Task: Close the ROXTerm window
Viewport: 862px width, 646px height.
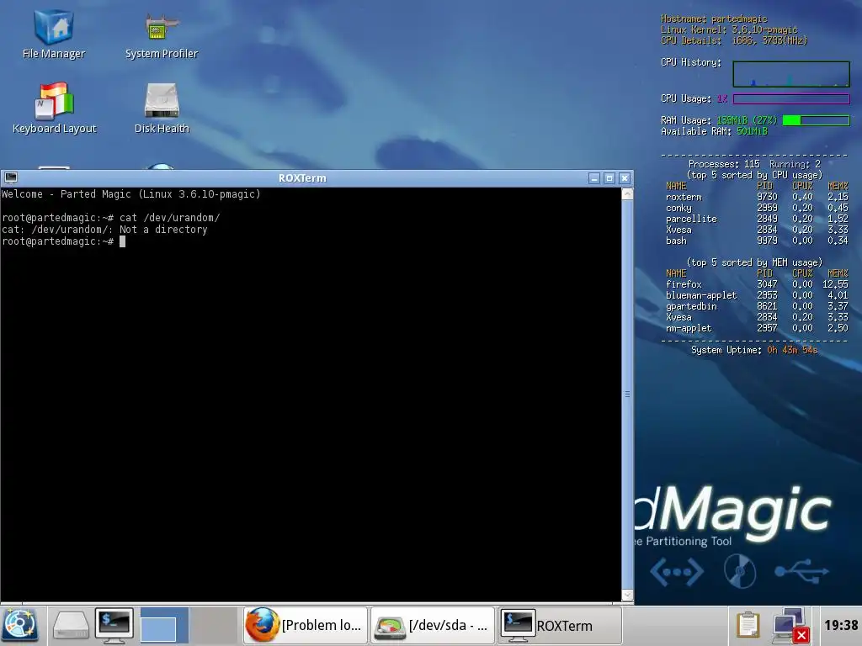Action: pos(625,178)
